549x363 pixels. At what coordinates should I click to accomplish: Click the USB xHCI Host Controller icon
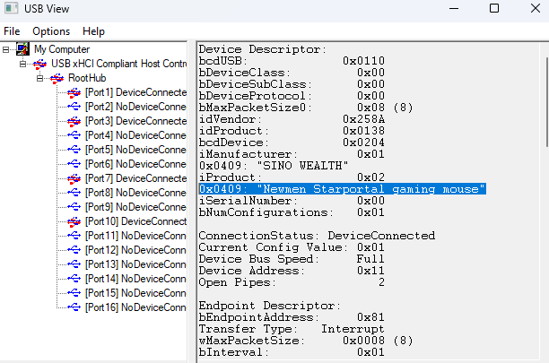(x=39, y=64)
